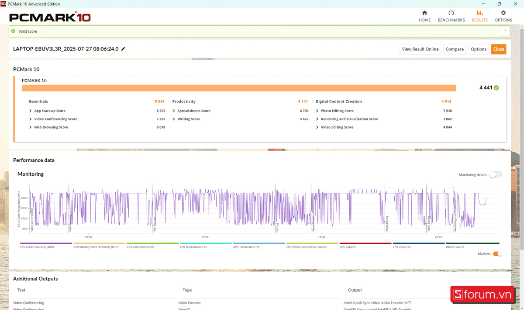Click the App Startup marker on the chart
Viewport: 524px width, 310px height.
[155, 223]
